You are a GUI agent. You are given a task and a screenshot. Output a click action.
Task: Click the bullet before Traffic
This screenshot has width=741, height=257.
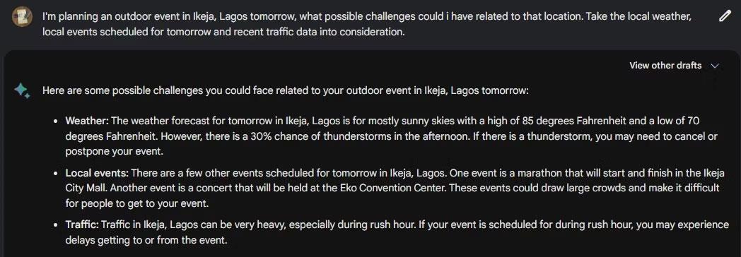pyautogui.click(x=55, y=225)
